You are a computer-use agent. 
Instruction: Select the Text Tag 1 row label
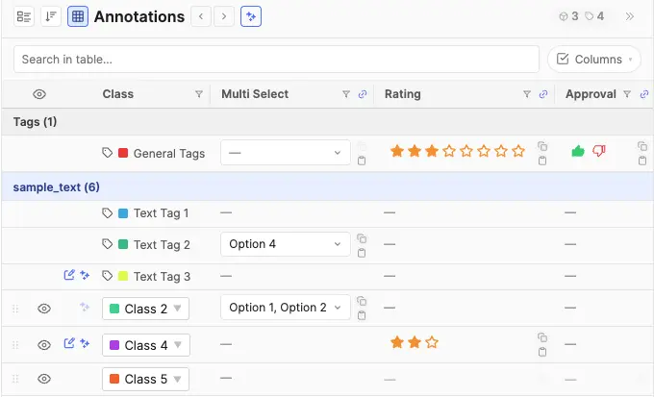pos(161,213)
